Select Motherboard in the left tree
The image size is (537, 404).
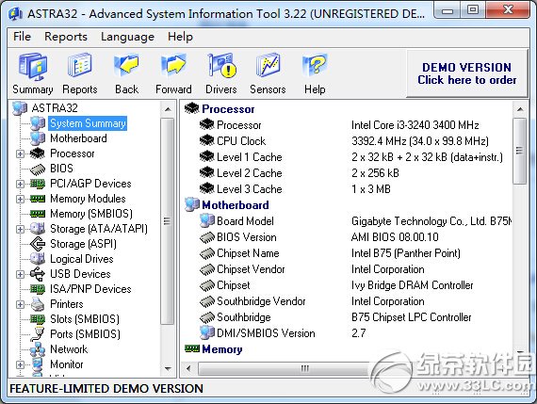(x=78, y=138)
